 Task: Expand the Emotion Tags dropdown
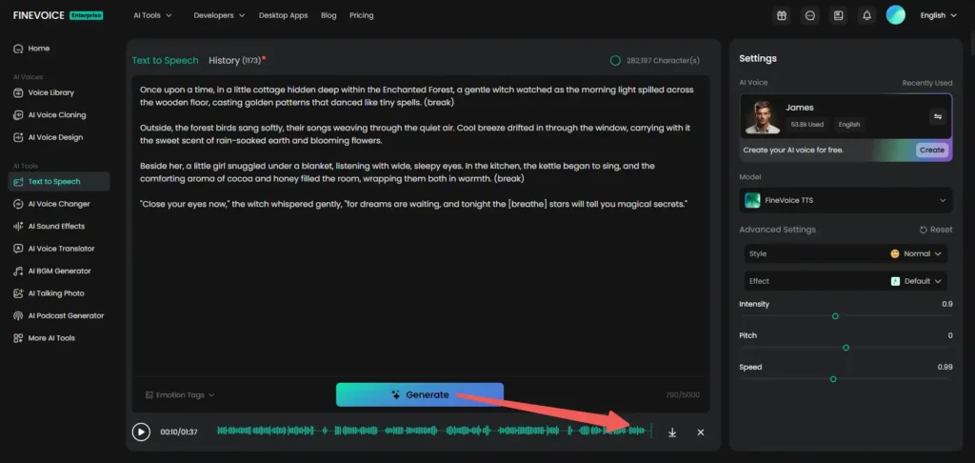pos(180,395)
